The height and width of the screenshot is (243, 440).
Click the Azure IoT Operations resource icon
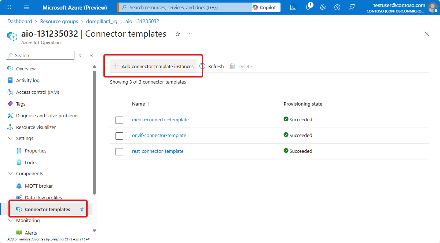12,36
